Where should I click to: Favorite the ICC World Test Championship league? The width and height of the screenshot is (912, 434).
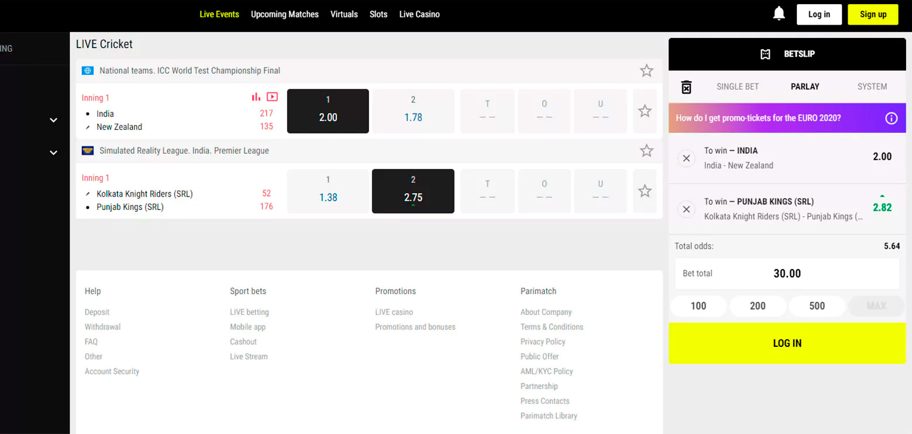[x=646, y=71]
